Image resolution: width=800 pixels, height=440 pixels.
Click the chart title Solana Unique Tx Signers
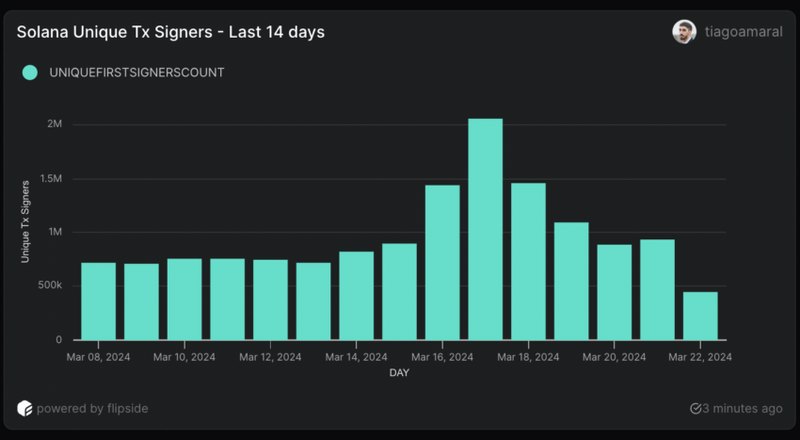click(170, 32)
